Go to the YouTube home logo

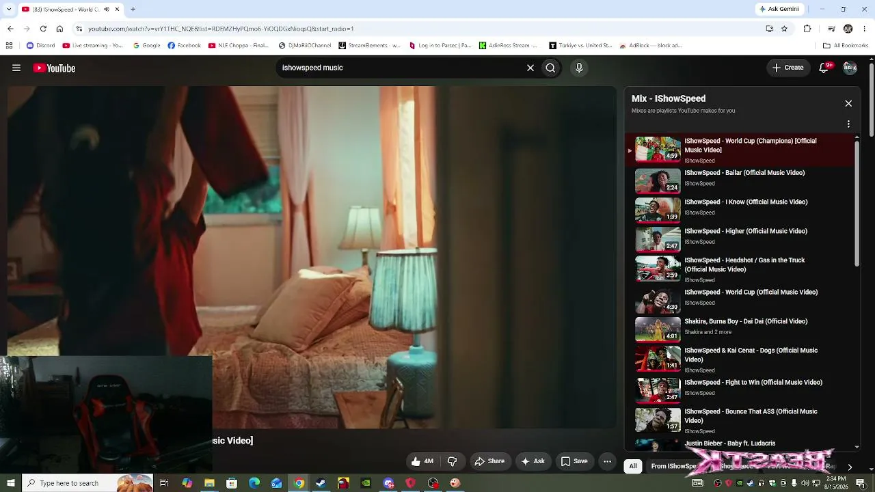[x=54, y=68]
